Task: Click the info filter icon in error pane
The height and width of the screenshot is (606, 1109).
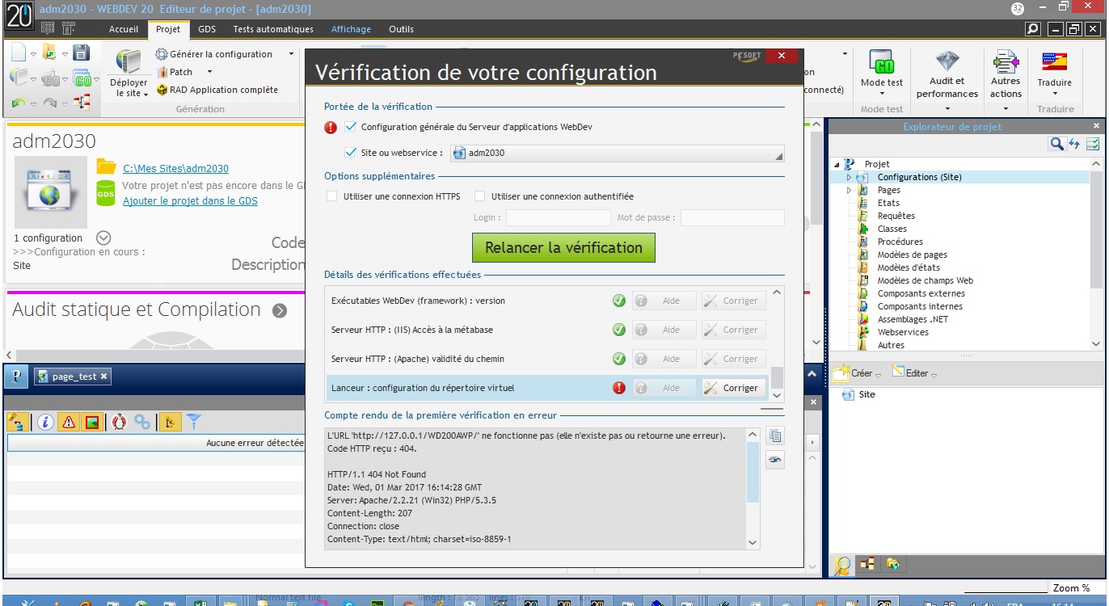Action: (45, 422)
